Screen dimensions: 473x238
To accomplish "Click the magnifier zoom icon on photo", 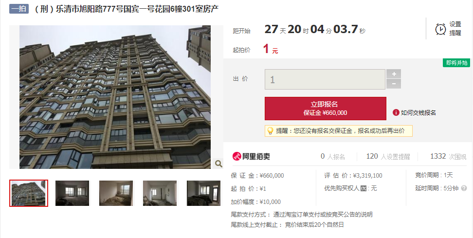I will [x=218, y=164].
